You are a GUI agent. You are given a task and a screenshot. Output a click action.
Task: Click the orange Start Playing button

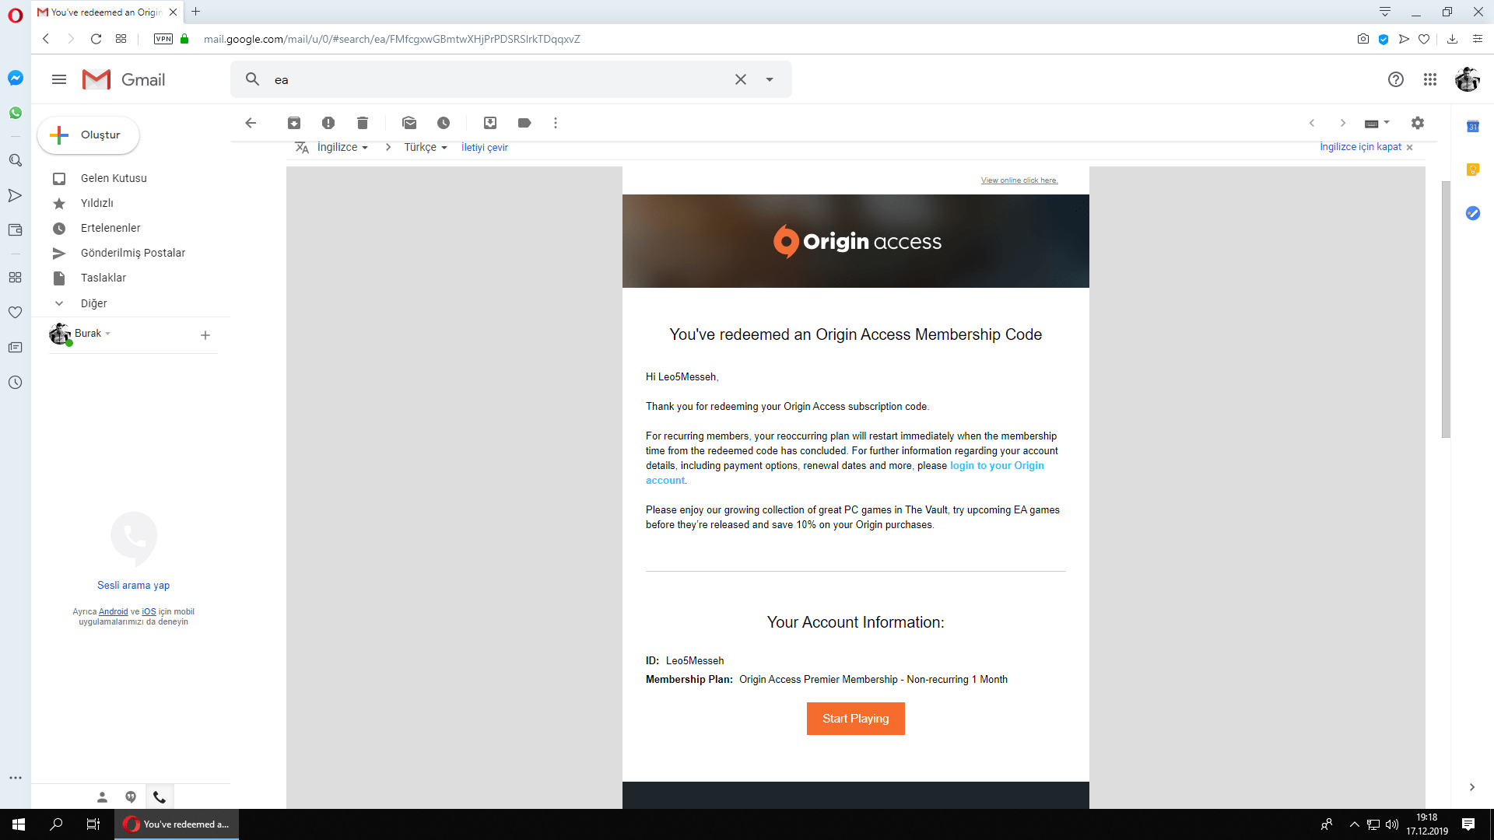(x=855, y=719)
